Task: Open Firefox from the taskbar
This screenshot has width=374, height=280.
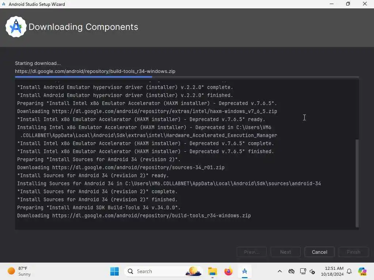Action: 228,271
